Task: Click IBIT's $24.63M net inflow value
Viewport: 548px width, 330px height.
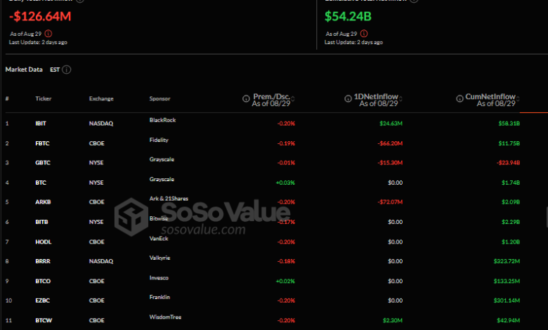Action: [x=391, y=124]
